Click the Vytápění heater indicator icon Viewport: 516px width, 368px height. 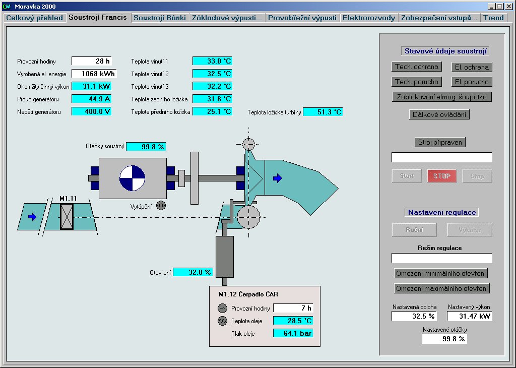161,206
